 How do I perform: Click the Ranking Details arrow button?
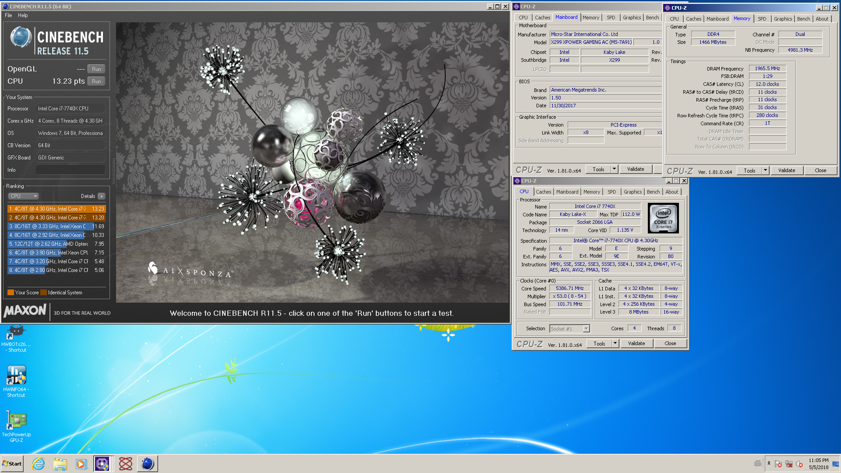point(102,196)
